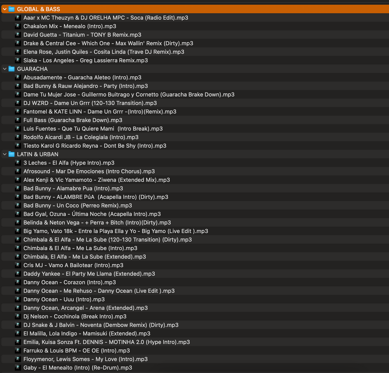Select 'Full Bass (Guaracha Brake Down).mp3'
The width and height of the screenshot is (389, 373).
point(73,120)
